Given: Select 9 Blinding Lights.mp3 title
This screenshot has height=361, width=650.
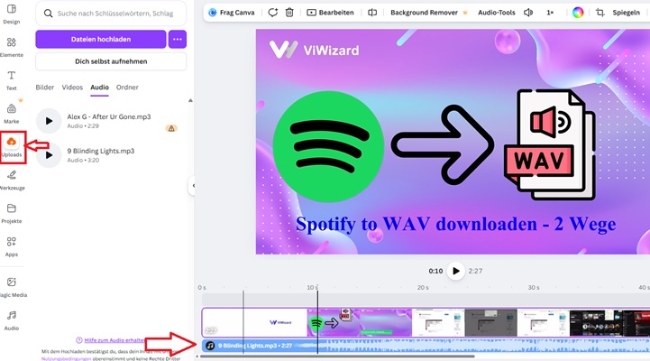Looking at the screenshot, I should pos(101,151).
